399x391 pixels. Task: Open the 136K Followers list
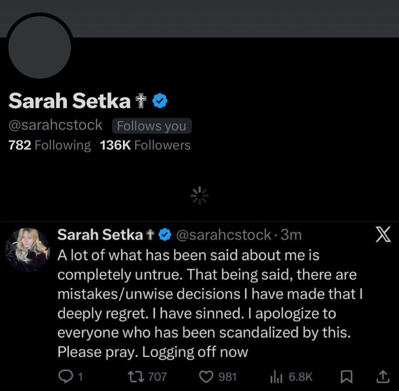point(145,145)
